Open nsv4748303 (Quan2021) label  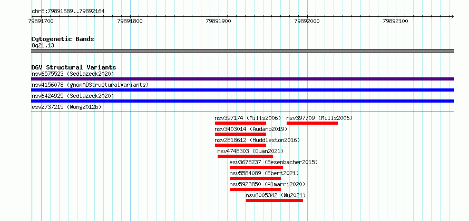point(251,151)
